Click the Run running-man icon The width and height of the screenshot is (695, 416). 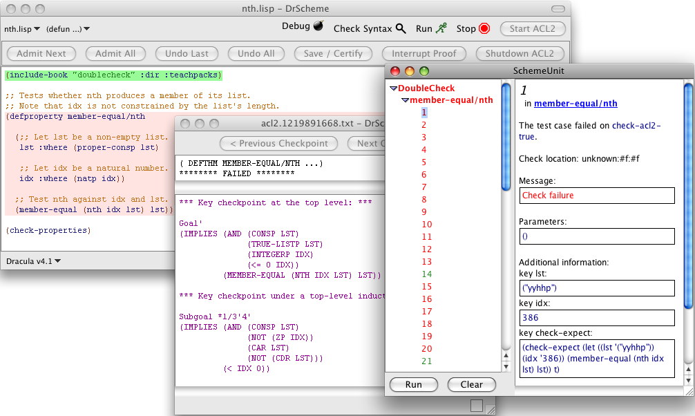[441, 28]
